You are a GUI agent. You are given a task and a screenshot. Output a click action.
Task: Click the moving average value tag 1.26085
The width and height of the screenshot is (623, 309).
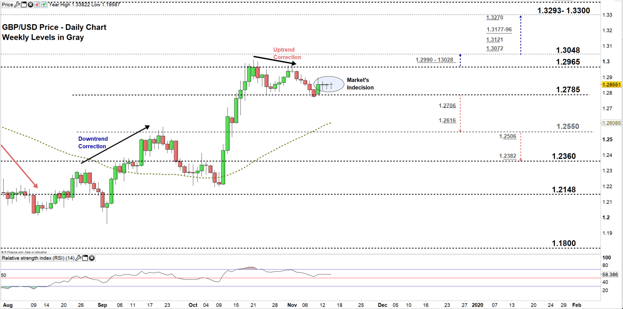pyautogui.click(x=611, y=123)
